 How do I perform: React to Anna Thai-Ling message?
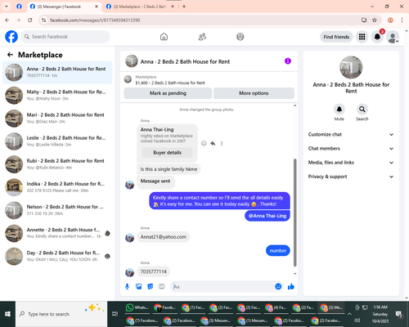(204, 143)
